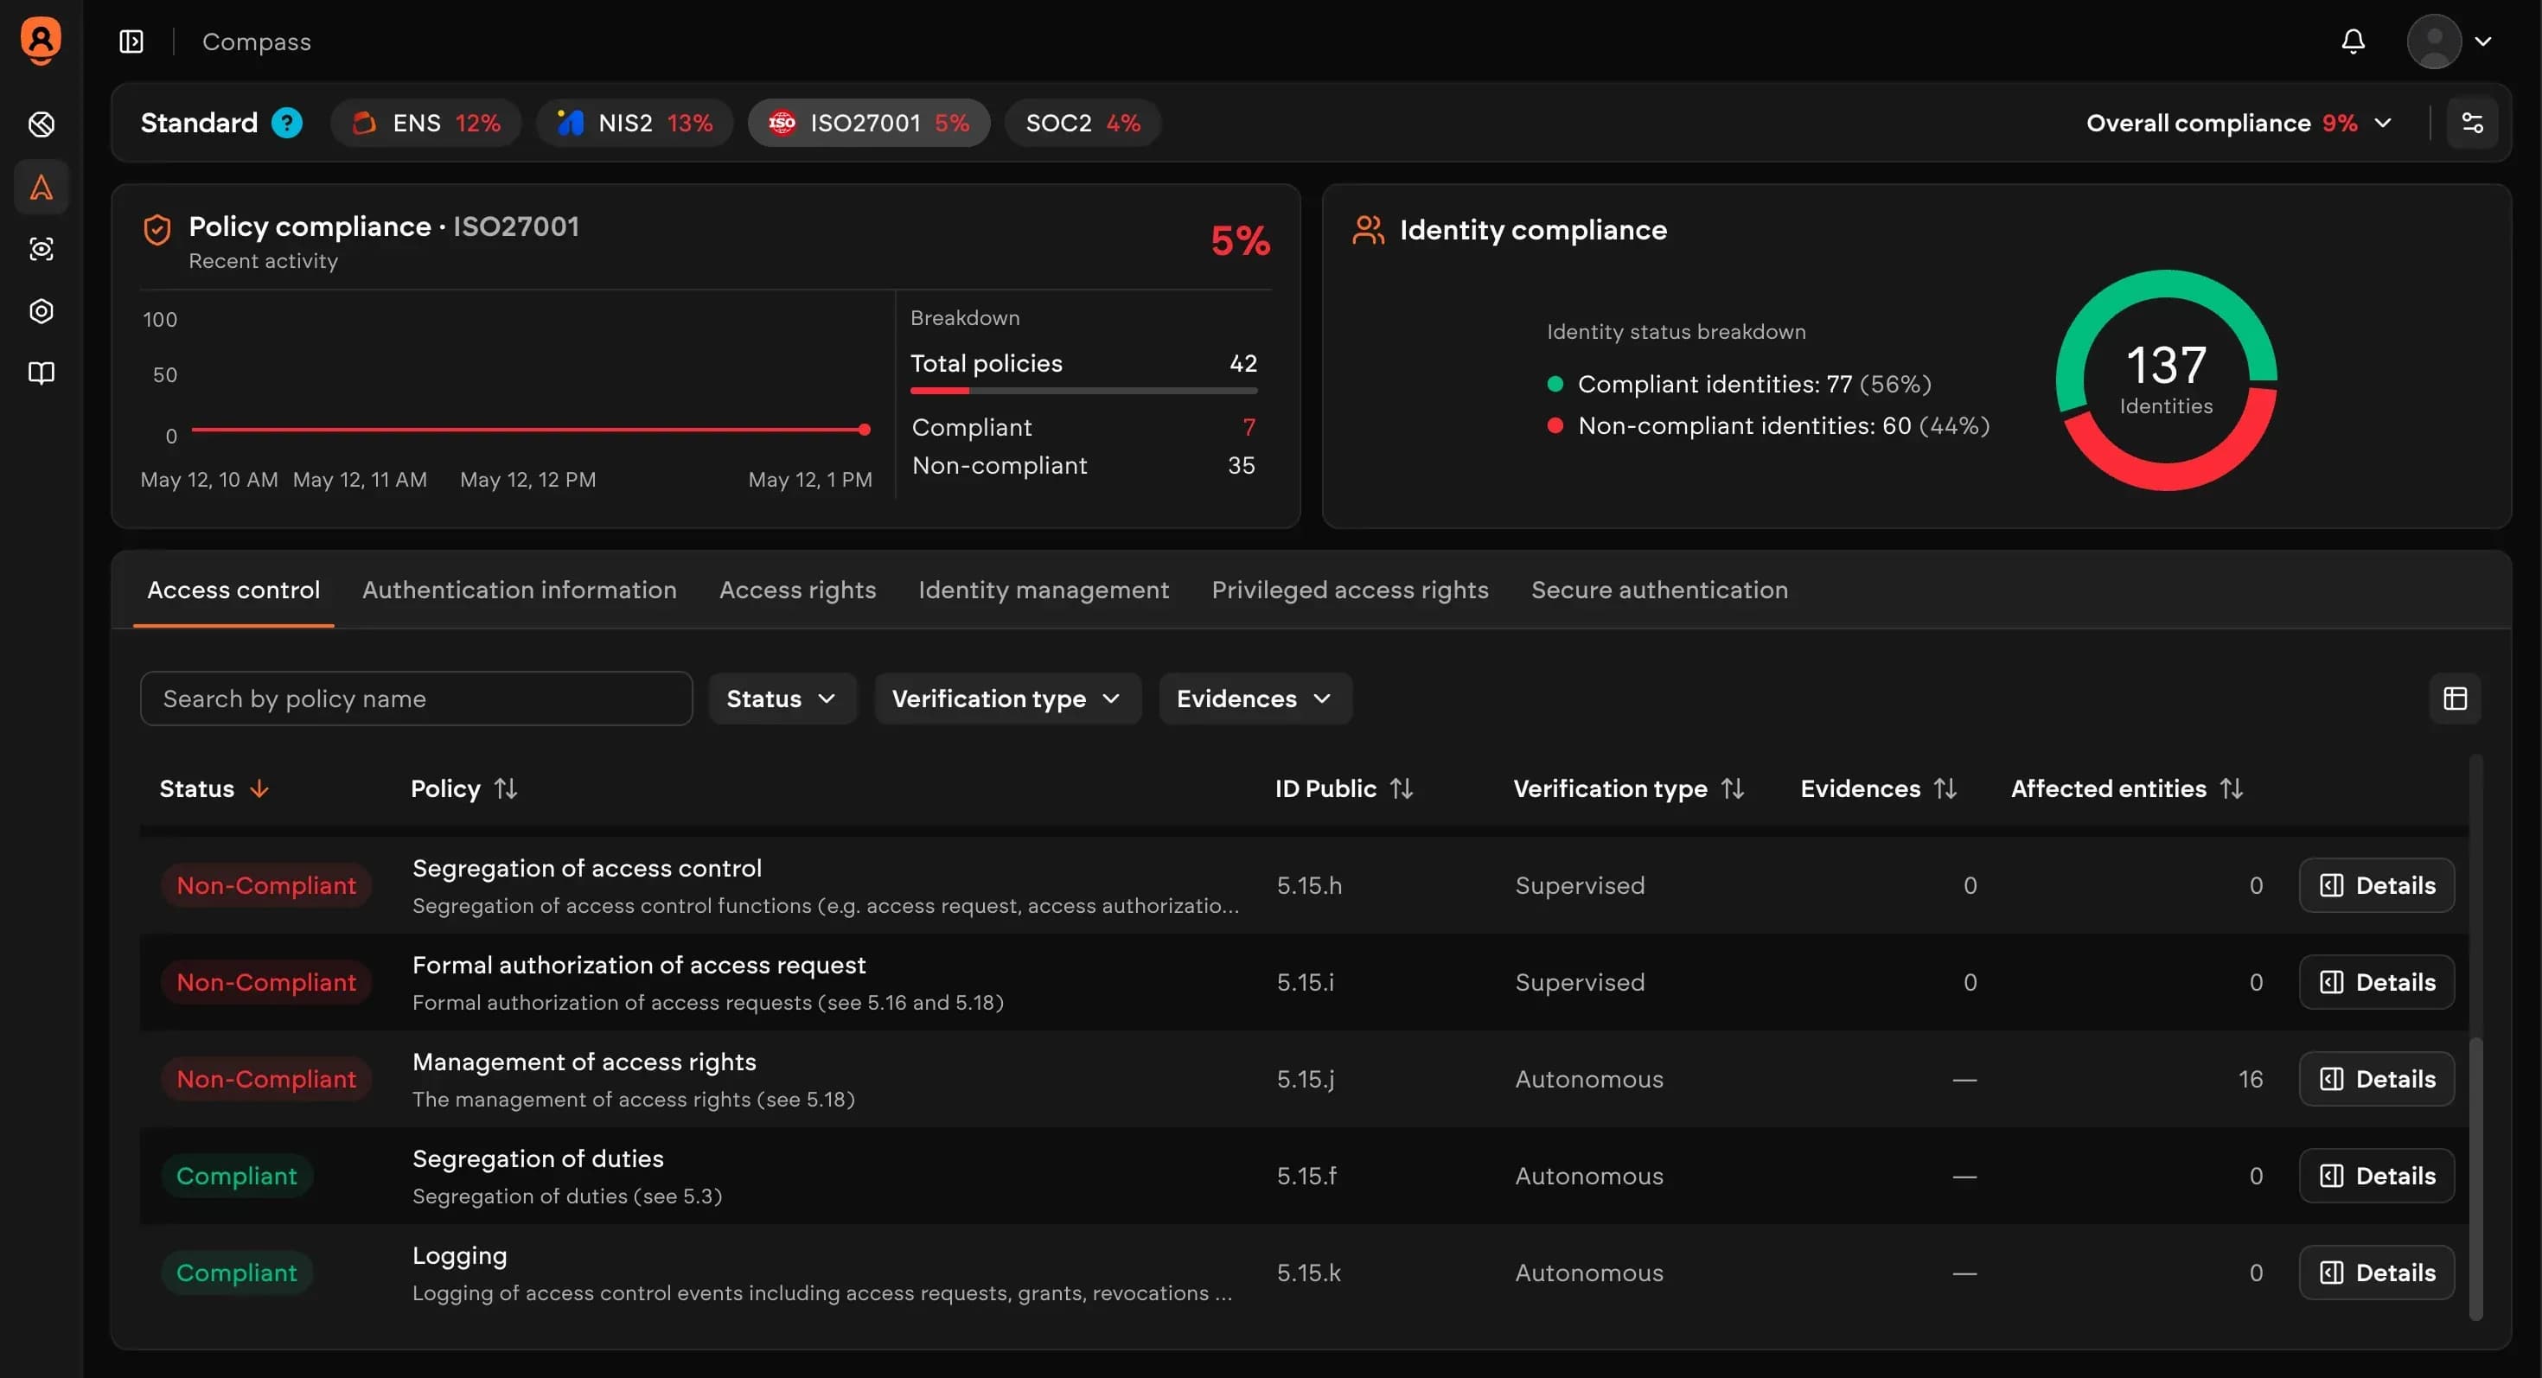Viewport: 2542px width, 1378px height.
Task: Open the hexagon settings sidebar icon
Action: point(42,310)
